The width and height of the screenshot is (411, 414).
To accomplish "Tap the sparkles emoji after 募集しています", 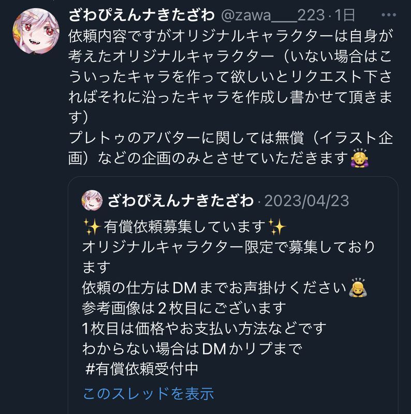I will click(277, 227).
